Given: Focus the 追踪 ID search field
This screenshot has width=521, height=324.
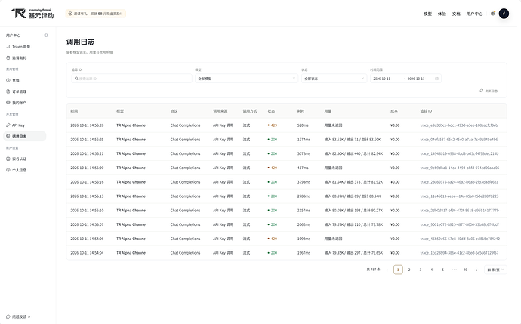Looking at the screenshot, I should pyautogui.click(x=132, y=79).
